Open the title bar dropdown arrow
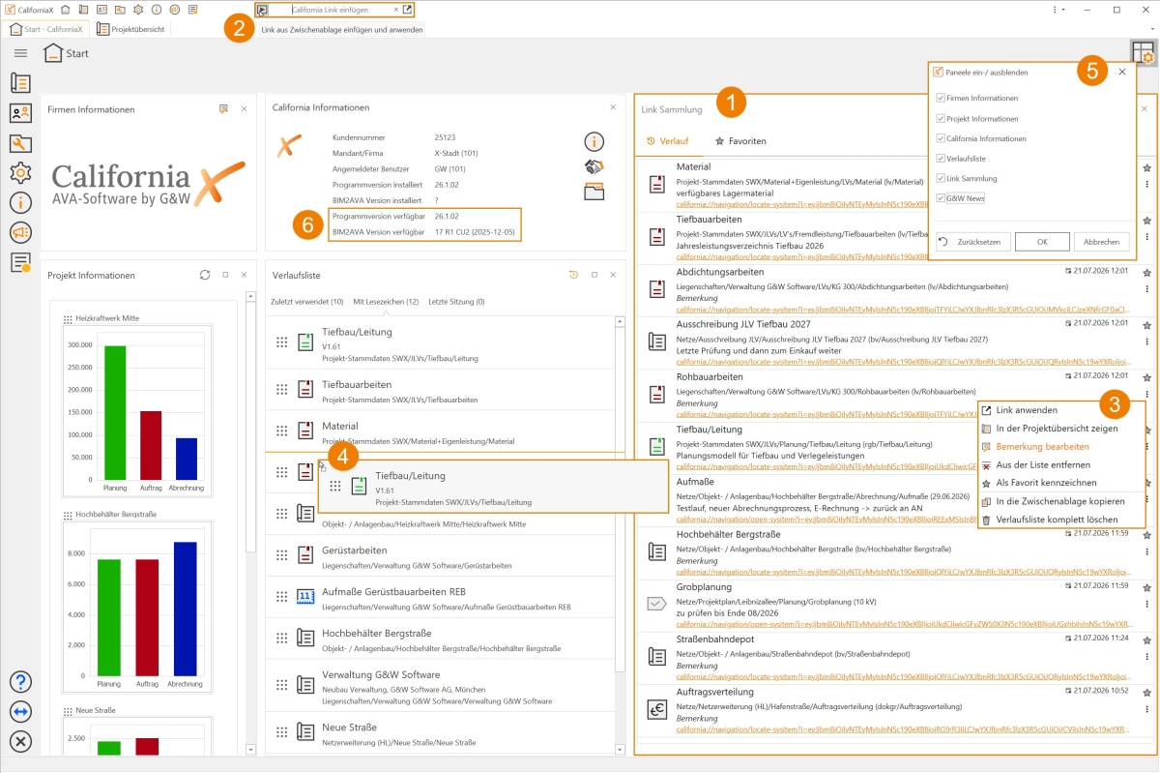This screenshot has height=773, width=1160. pyautogui.click(x=1064, y=10)
